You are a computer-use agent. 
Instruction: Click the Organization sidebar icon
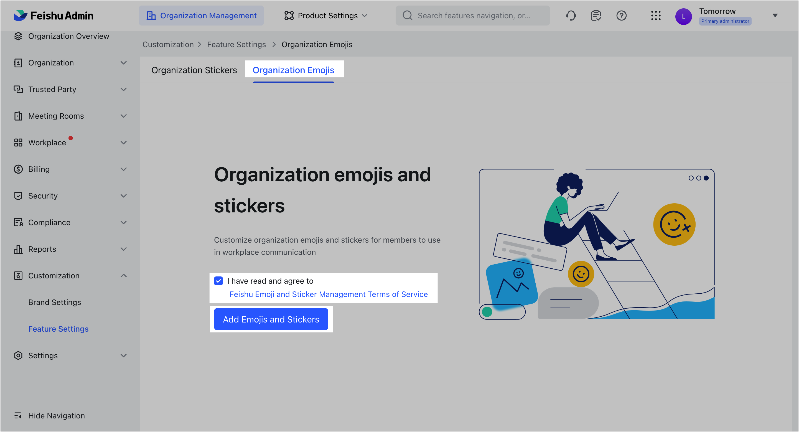tap(18, 63)
